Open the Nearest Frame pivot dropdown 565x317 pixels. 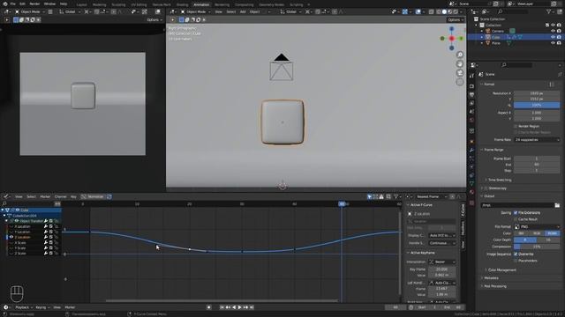pos(432,196)
